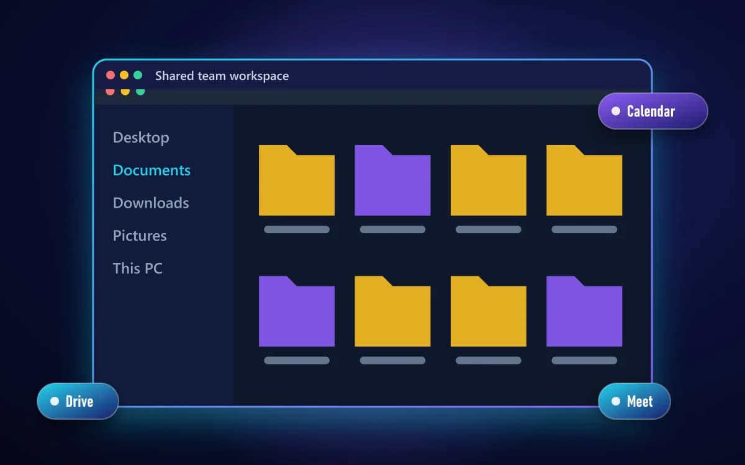
Task: Go to Downloads in the sidebar
Action: (151, 203)
